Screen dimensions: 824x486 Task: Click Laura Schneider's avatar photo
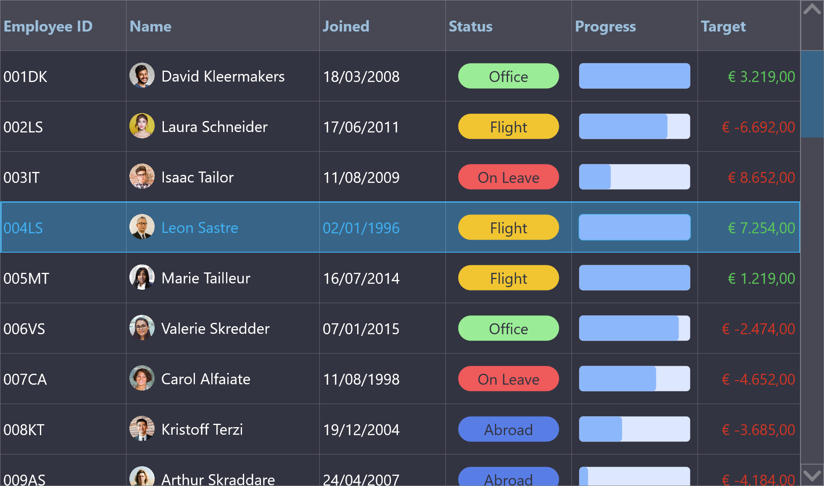[142, 127]
